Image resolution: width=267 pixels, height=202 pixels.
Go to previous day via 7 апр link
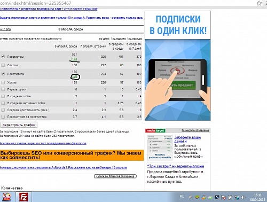coord(5,29)
